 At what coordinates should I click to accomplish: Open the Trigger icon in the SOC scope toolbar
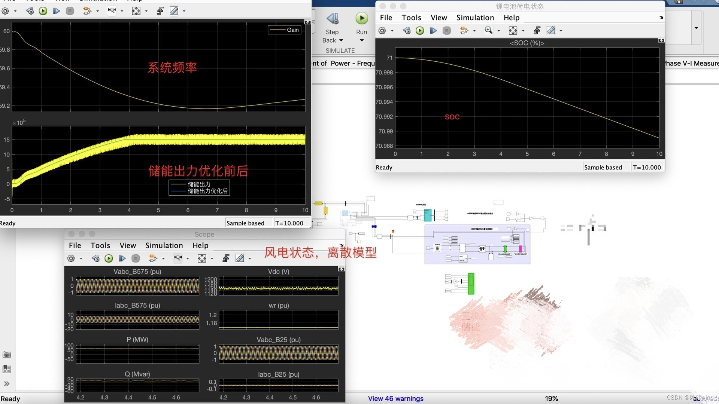pyautogui.click(x=465, y=30)
